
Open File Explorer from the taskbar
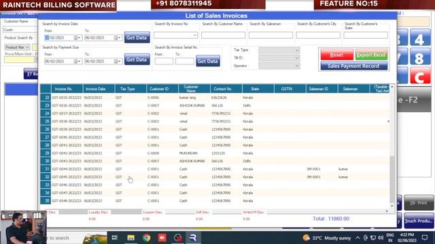[x=130, y=238]
